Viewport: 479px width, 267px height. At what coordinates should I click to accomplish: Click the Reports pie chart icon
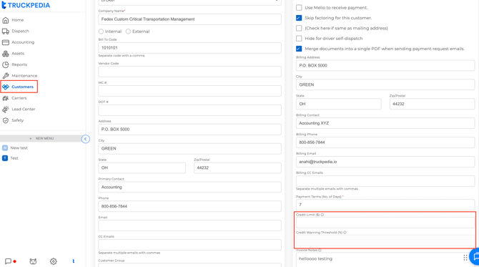(x=6, y=64)
